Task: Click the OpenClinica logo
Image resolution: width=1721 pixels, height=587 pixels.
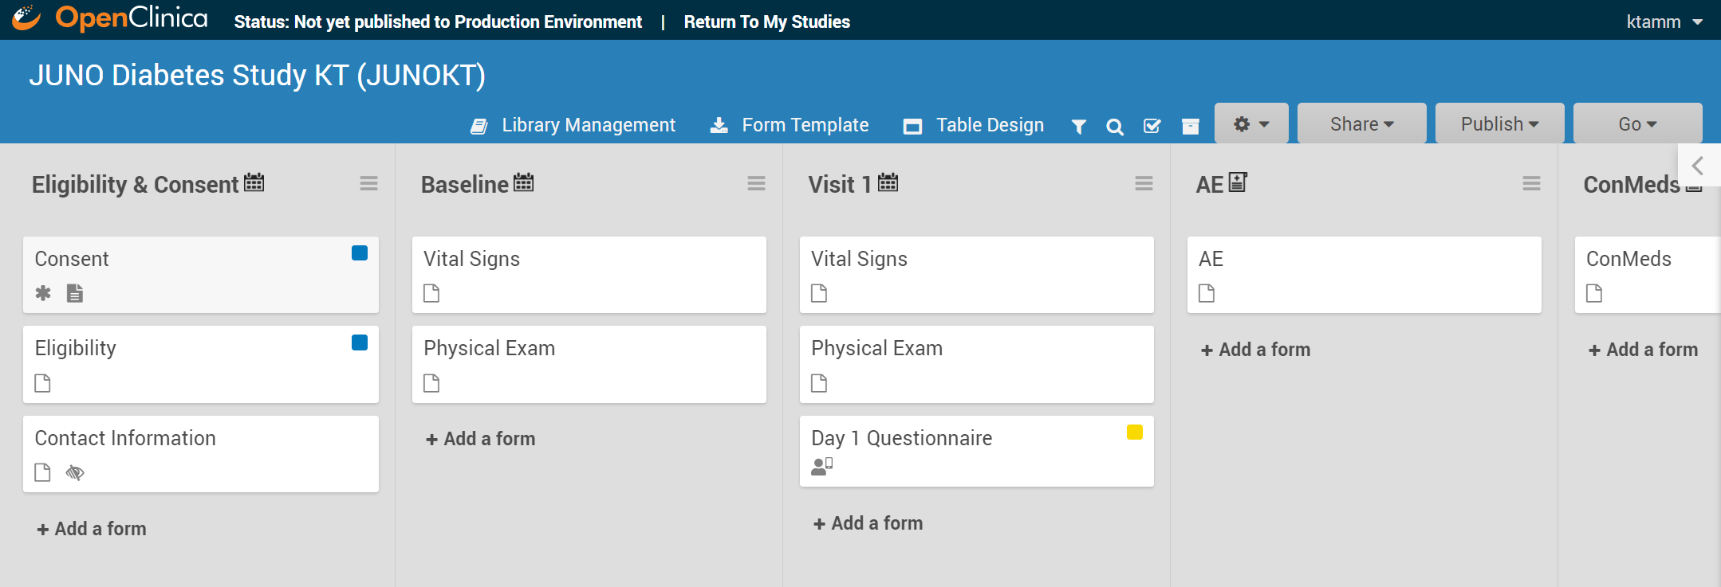Action: (111, 18)
